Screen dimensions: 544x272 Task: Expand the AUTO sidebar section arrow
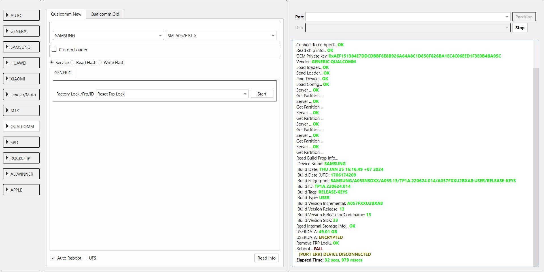(x=7, y=15)
